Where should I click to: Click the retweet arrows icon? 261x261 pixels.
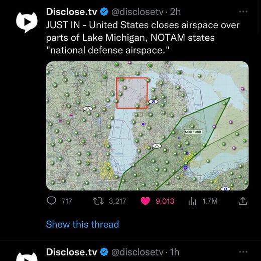tap(98, 201)
